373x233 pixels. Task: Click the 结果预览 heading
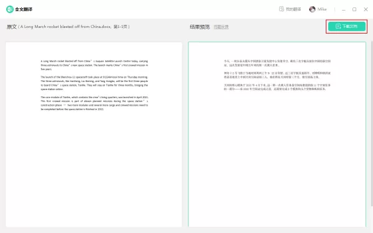pyautogui.click(x=200, y=27)
